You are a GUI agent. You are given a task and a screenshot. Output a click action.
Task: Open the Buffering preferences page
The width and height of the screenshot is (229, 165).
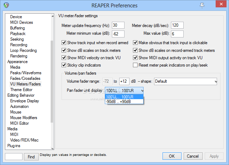point(18,28)
